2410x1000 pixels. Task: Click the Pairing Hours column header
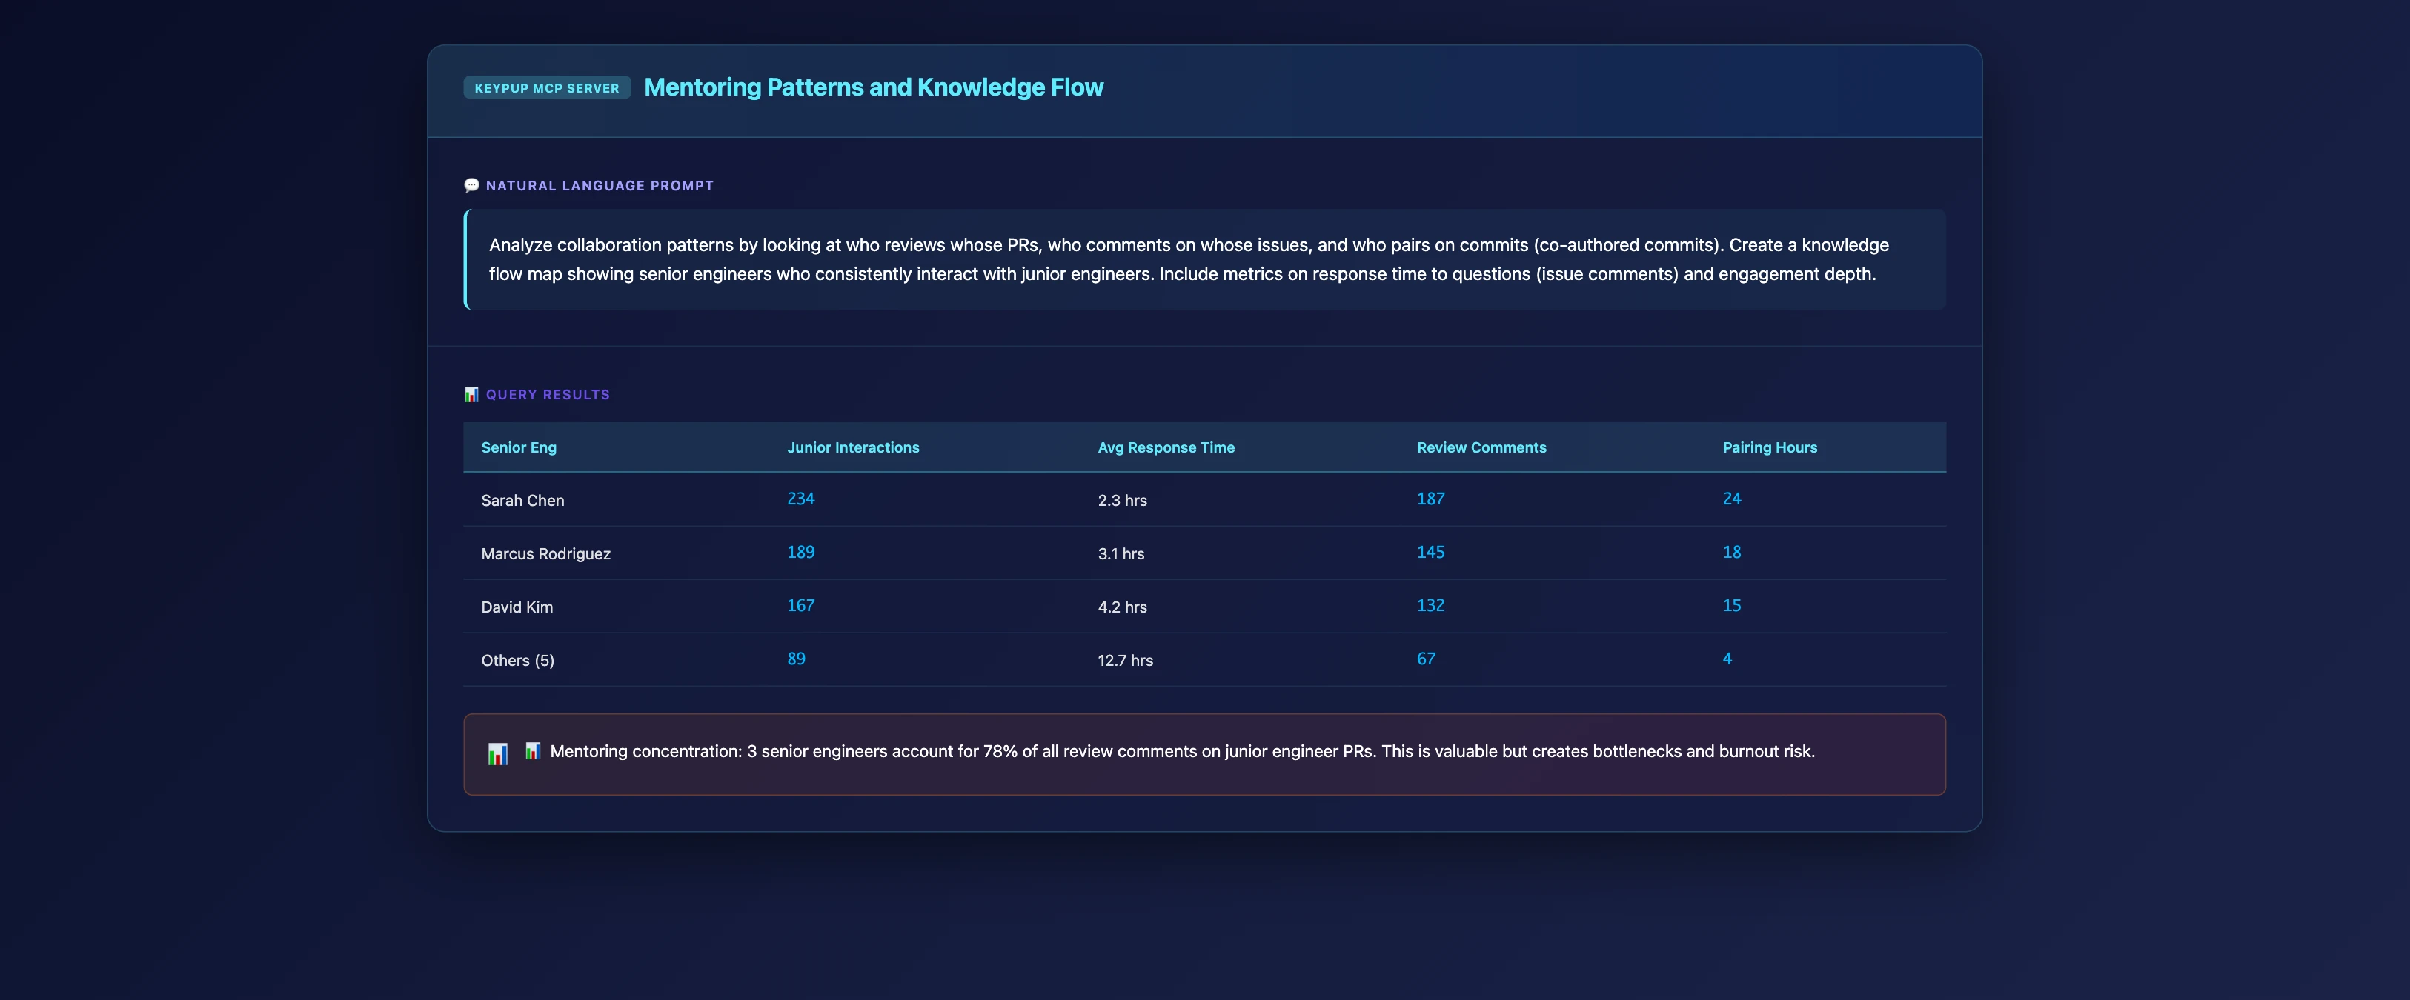coord(1769,447)
